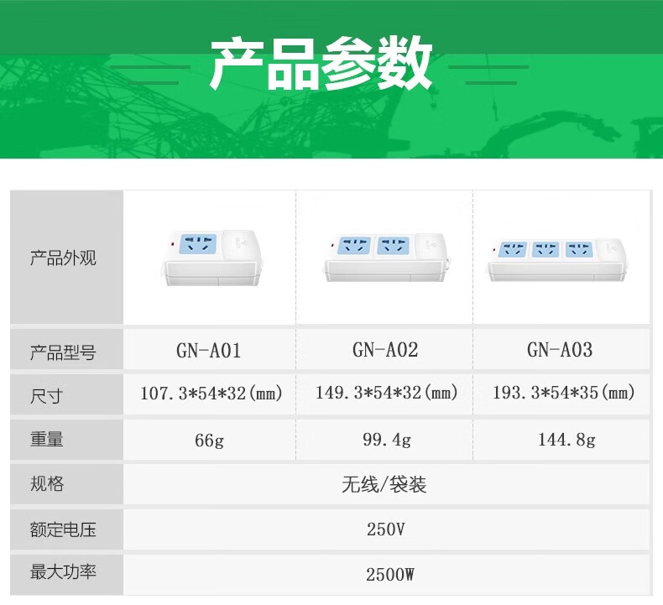This screenshot has width=663, height=605.
Task: Click the GN-A01 model name cell
Action: point(209,351)
